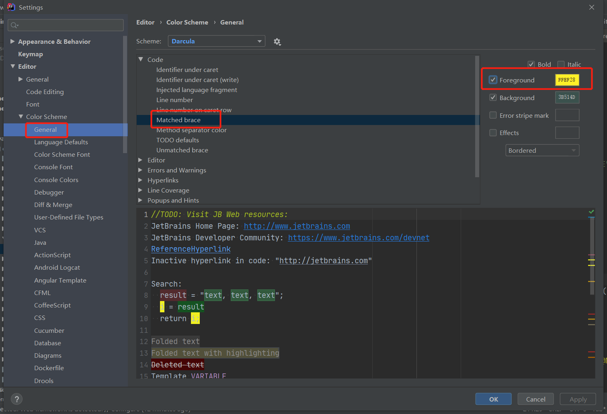The width and height of the screenshot is (607, 414).
Task: Select Identifier under caret item
Action: [187, 70]
